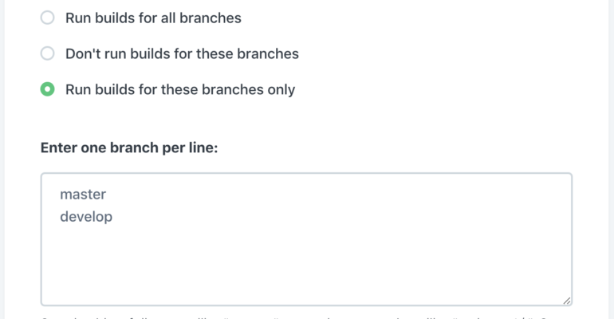The width and height of the screenshot is (614, 319).
Task: Set cursor at end of "develop" text
Action: click(112, 217)
